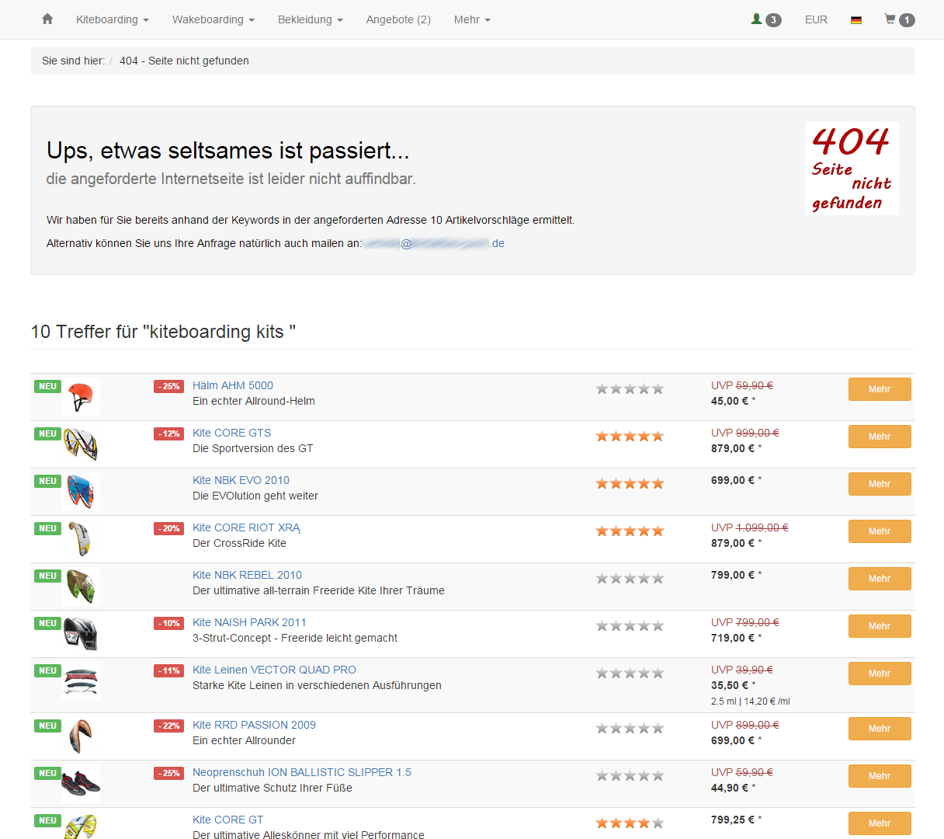The image size is (944, 839).
Task: Click the -22% badge of Kite RRD PASSION 2009
Action: click(168, 726)
